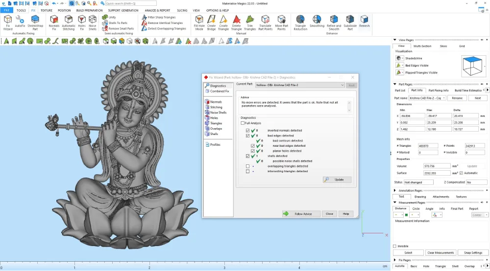Open the Triangle Reduction tool
The height and width of the screenshot is (271, 490).
[x=300, y=23]
